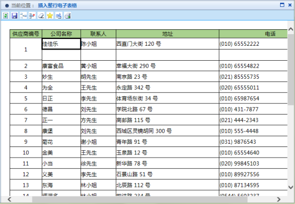295x204 pixels.
Task: Select the phone cell (010) 65987654
Action: pos(253,98)
